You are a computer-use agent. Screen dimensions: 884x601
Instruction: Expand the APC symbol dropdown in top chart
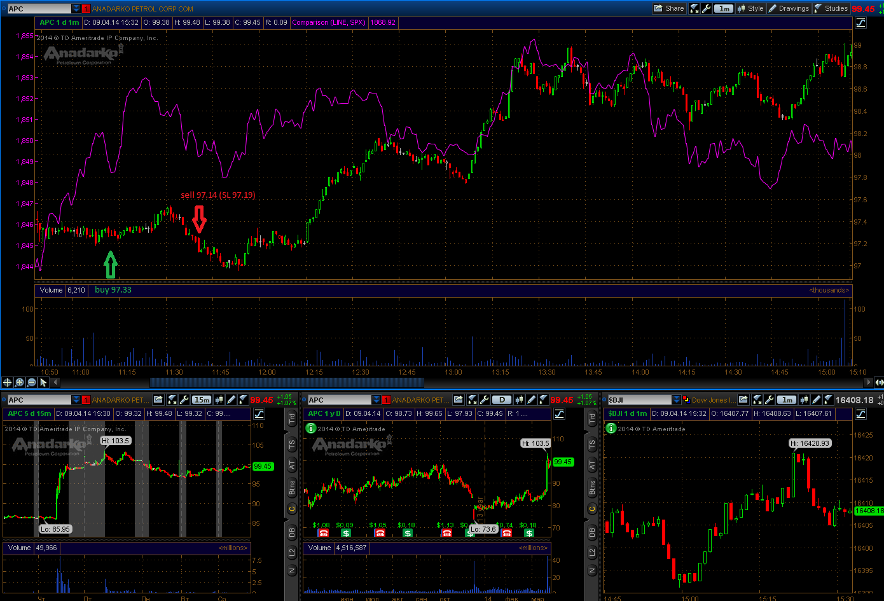[x=76, y=9]
